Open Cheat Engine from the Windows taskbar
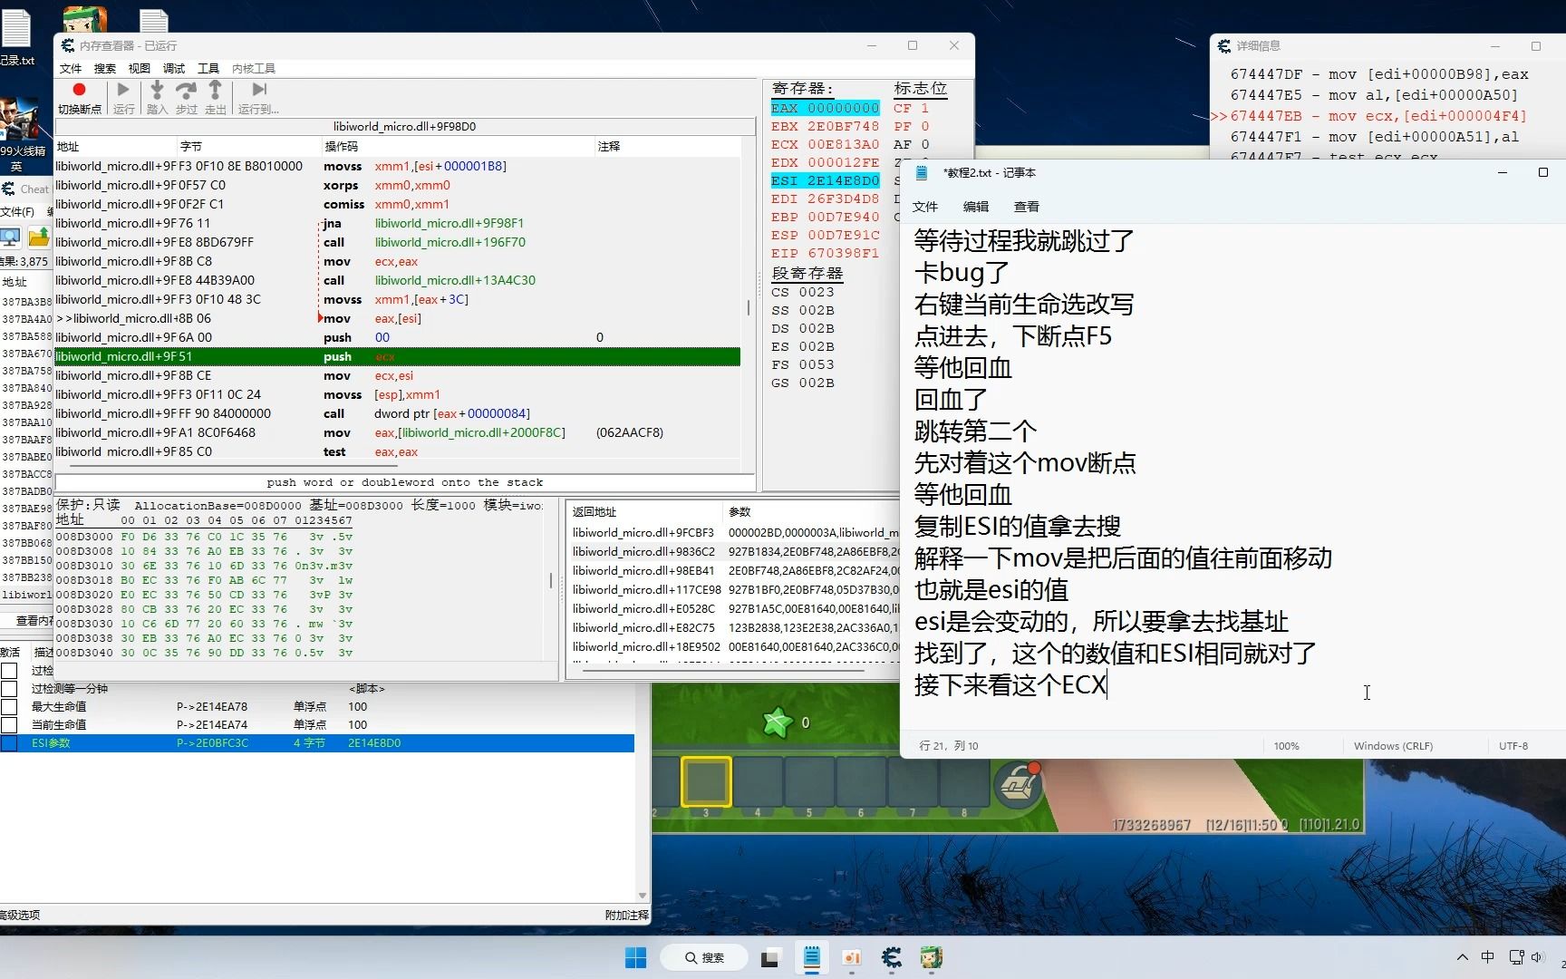The image size is (1566, 979). [890, 957]
